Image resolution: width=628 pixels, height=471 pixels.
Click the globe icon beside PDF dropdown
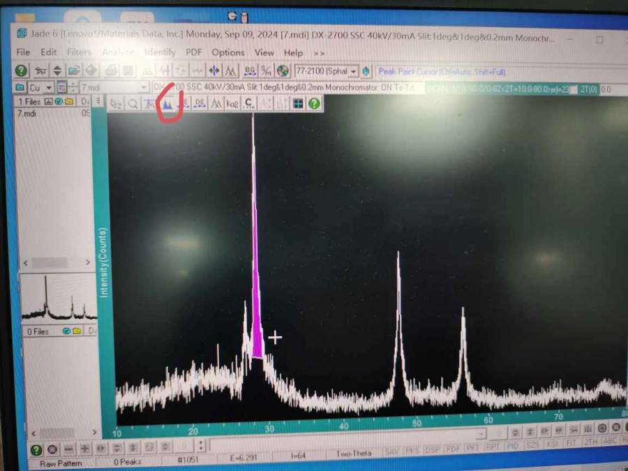tap(283, 70)
